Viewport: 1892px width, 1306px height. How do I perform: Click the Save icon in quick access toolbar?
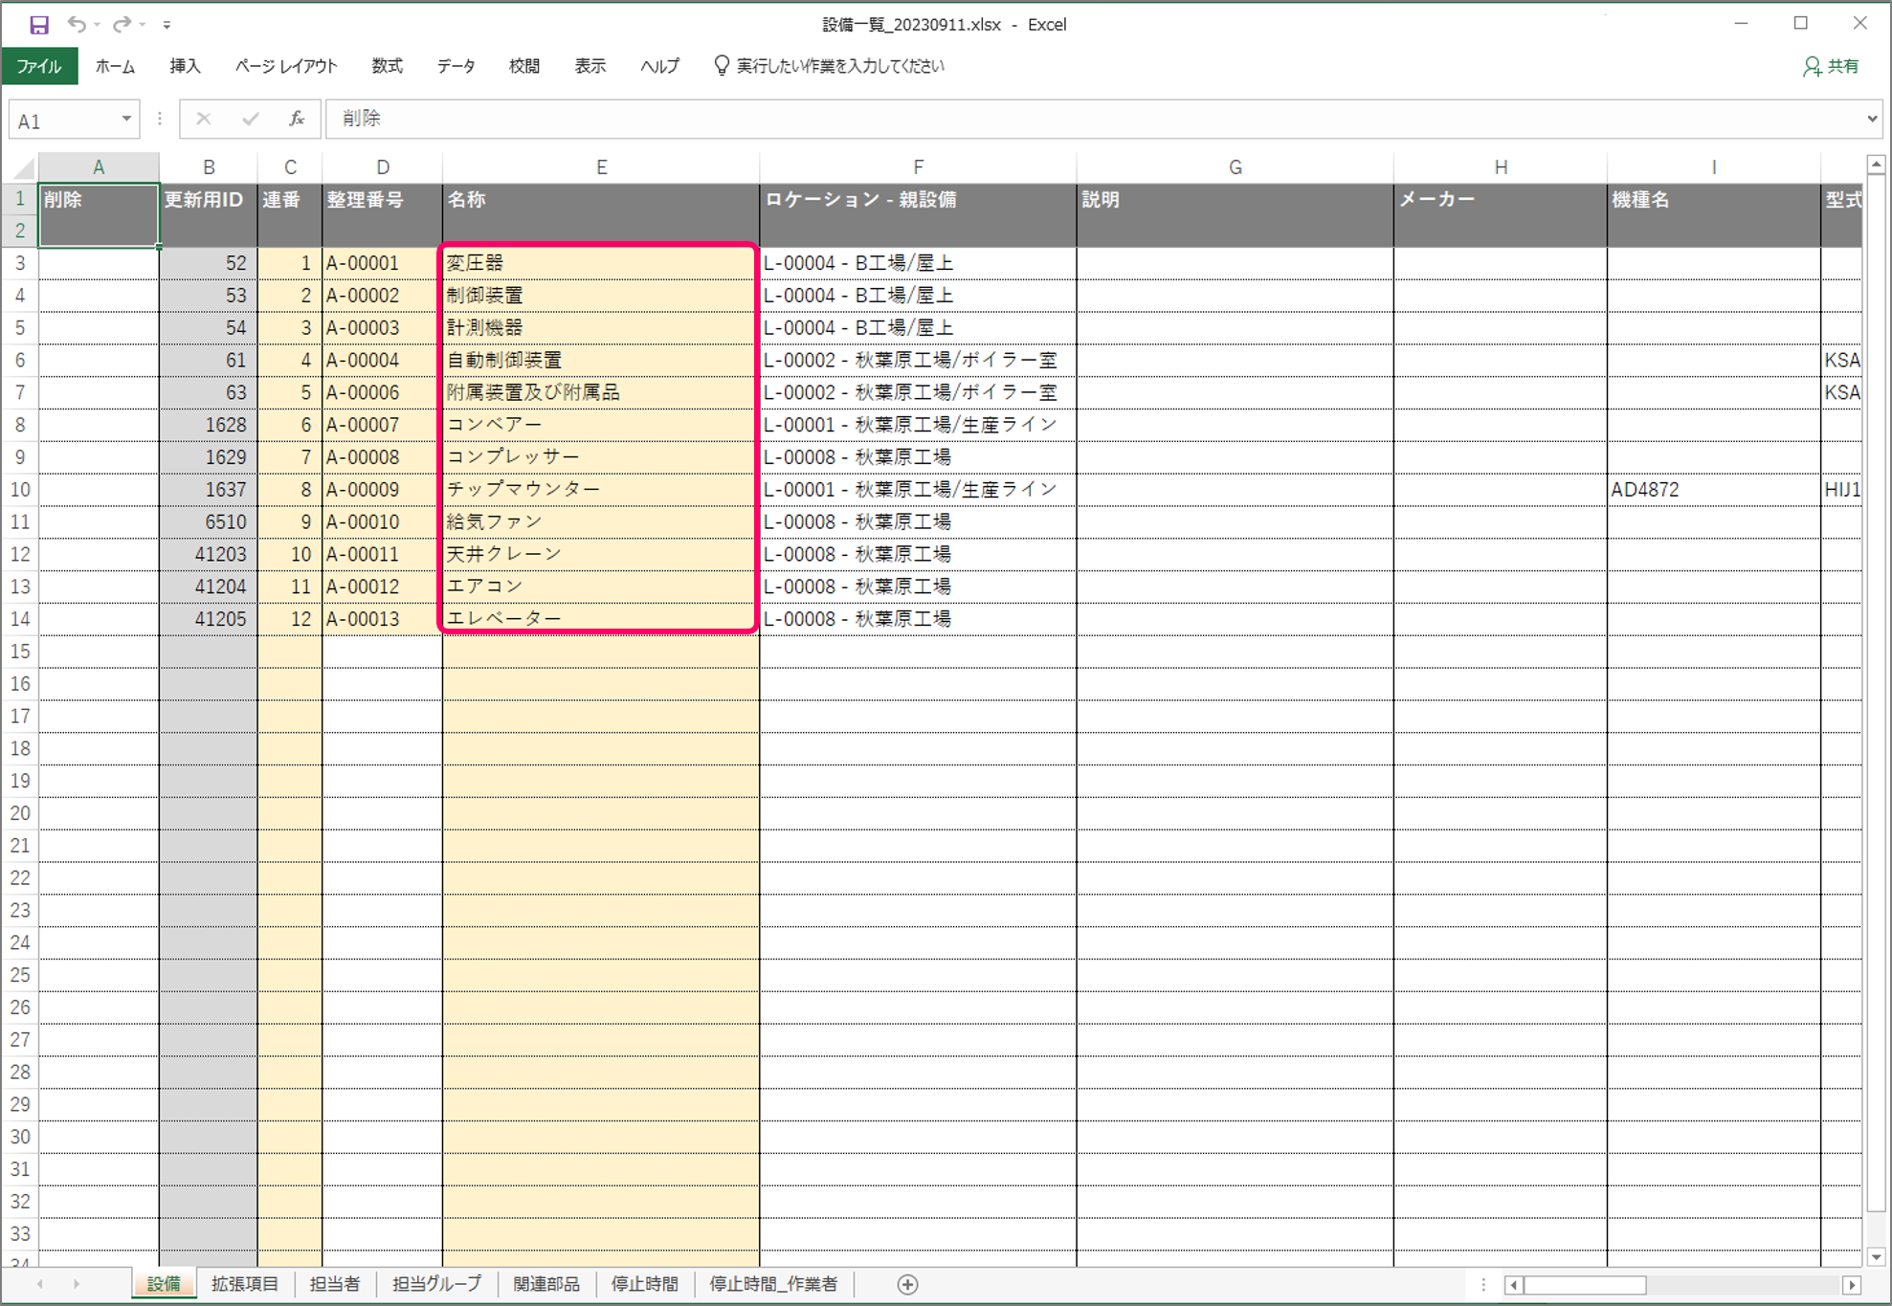click(39, 25)
